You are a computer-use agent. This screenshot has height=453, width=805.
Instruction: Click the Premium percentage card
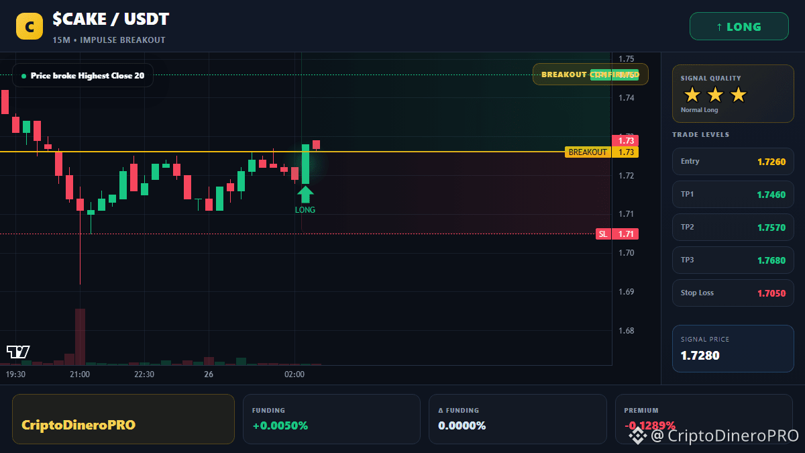click(x=704, y=419)
